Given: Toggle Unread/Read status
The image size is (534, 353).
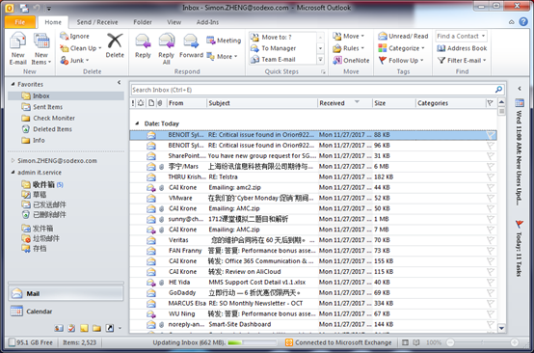Looking at the screenshot, I should click(x=403, y=36).
